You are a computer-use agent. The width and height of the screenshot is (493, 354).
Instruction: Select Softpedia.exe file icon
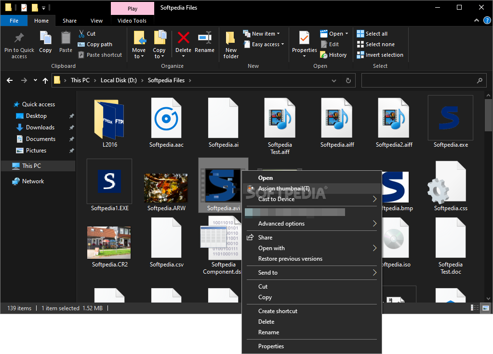click(x=450, y=118)
